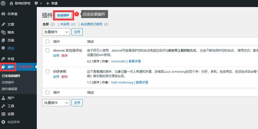Click the bottom 应用 button
Viewport: 258px width, 129px height.
tap(77, 103)
